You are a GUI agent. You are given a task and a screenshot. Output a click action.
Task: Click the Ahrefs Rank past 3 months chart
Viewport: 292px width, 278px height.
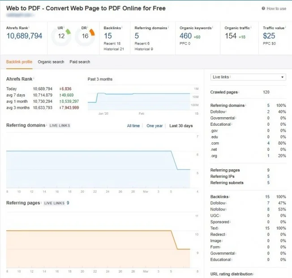(139, 99)
